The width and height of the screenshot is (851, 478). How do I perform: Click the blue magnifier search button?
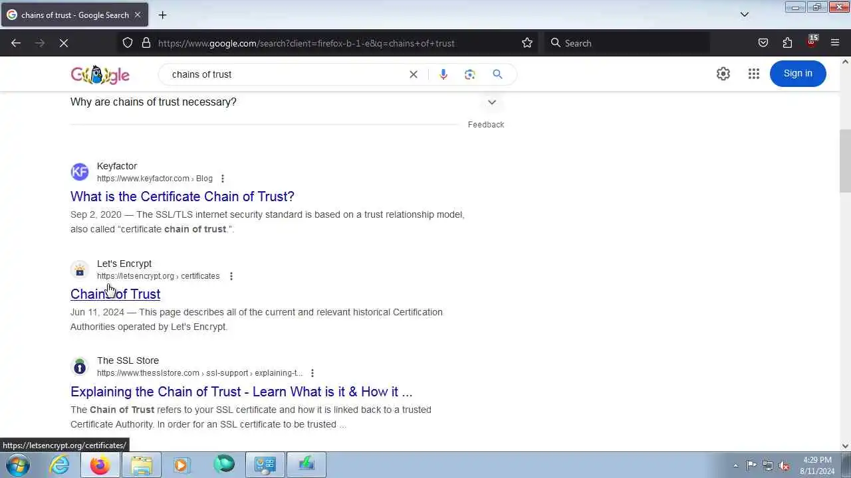click(497, 74)
